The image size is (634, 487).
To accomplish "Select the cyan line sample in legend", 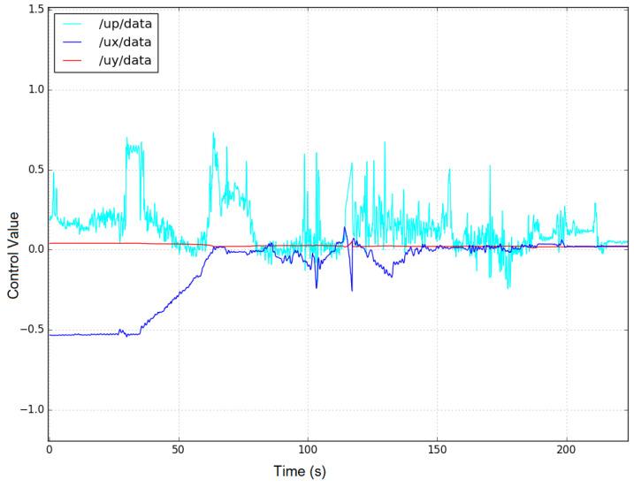I will pyautogui.click(x=73, y=26).
